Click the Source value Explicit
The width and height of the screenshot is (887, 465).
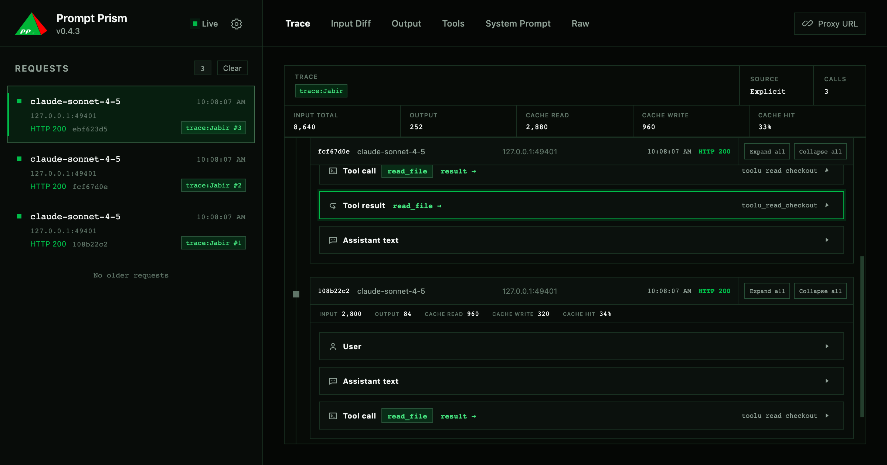pyautogui.click(x=768, y=92)
